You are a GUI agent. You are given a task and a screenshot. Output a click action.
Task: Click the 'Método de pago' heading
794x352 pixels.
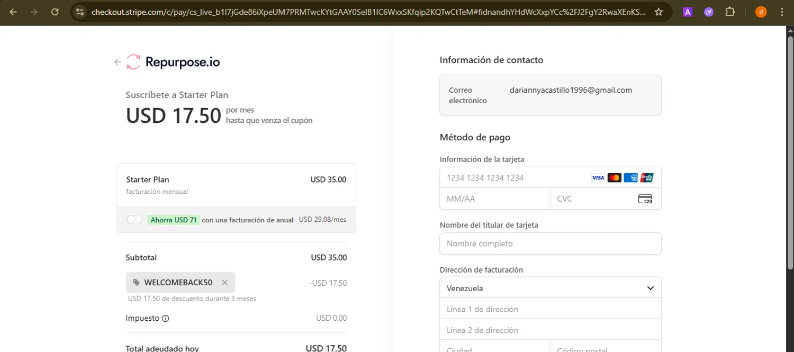click(x=475, y=137)
